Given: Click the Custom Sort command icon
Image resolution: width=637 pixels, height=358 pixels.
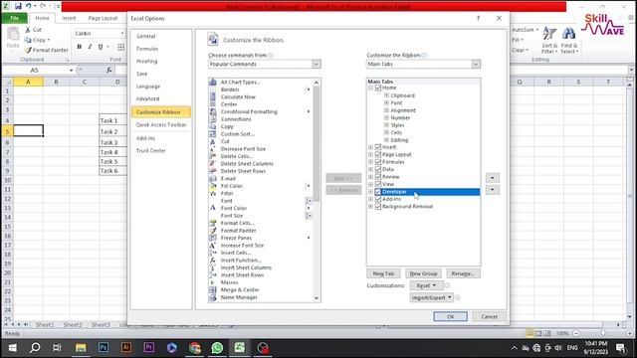Looking at the screenshot, I should [212, 134].
